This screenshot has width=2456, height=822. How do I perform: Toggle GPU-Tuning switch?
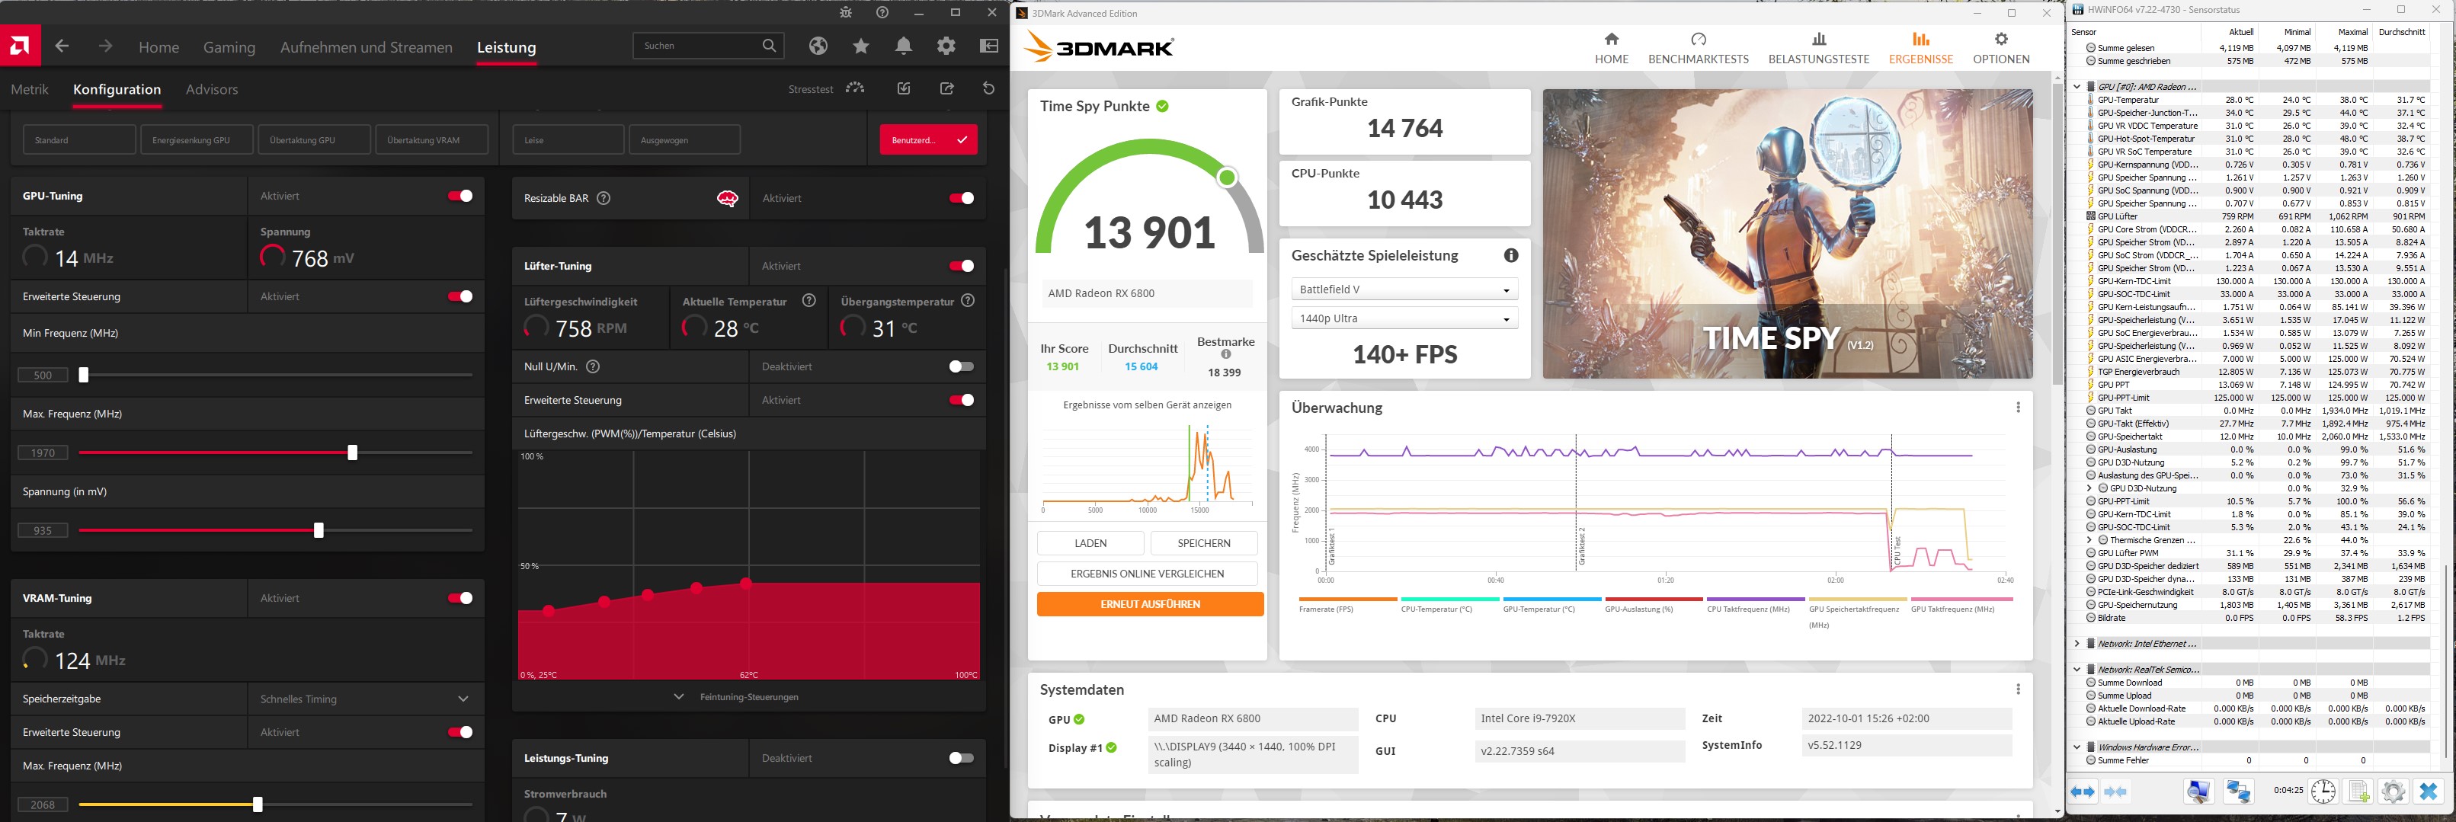pyautogui.click(x=460, y=196)
